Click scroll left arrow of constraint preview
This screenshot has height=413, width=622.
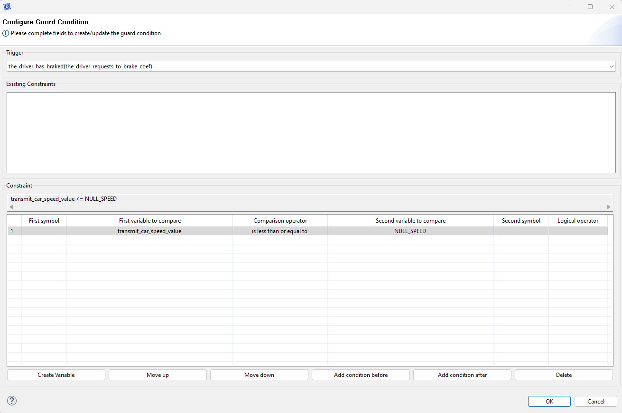11,207
